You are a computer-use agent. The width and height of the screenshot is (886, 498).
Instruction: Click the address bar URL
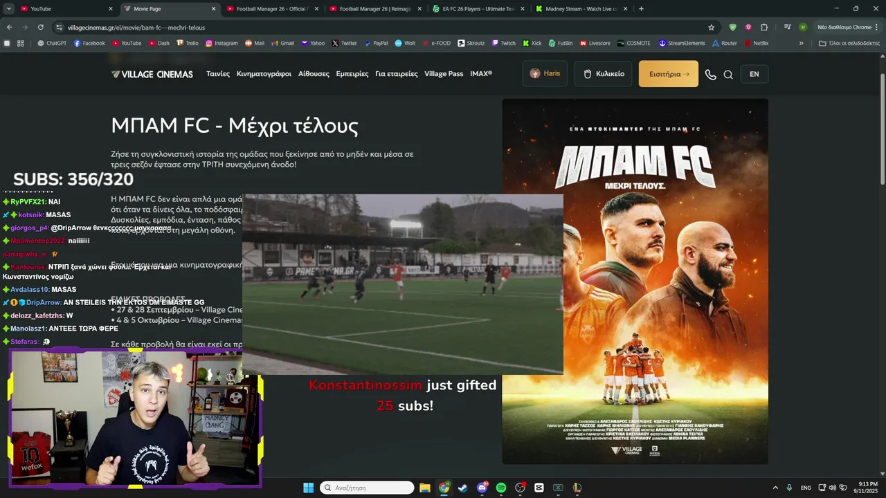pyautogui.click(x=136, y=28)
